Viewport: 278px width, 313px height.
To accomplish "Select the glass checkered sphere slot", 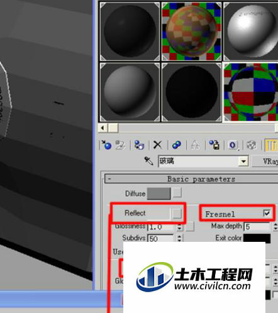I will [x=251, y=92].
